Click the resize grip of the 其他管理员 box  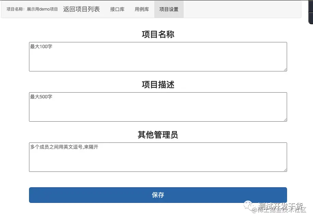[x=285, y=170]
